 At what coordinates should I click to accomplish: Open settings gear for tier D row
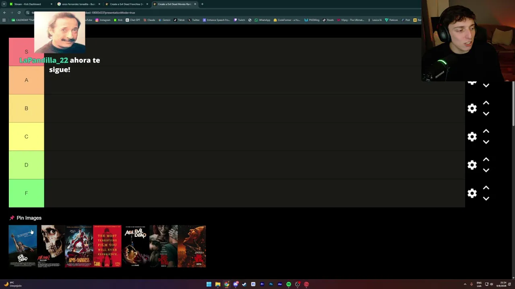point(472,165)
